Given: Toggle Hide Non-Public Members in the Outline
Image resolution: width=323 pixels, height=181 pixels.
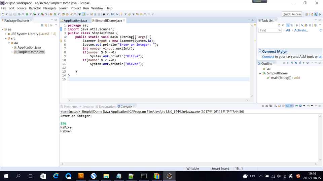Looking at the screenshot, I should 303,63.
